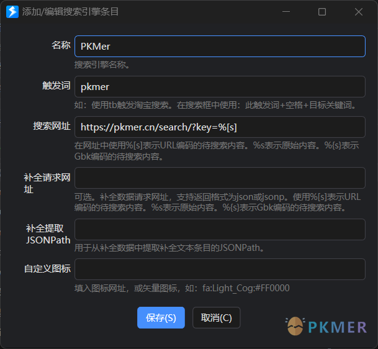The width and height of the screenshot is (378, 349).
Task: Maximize the dialog window
Action: coord(322,12)
